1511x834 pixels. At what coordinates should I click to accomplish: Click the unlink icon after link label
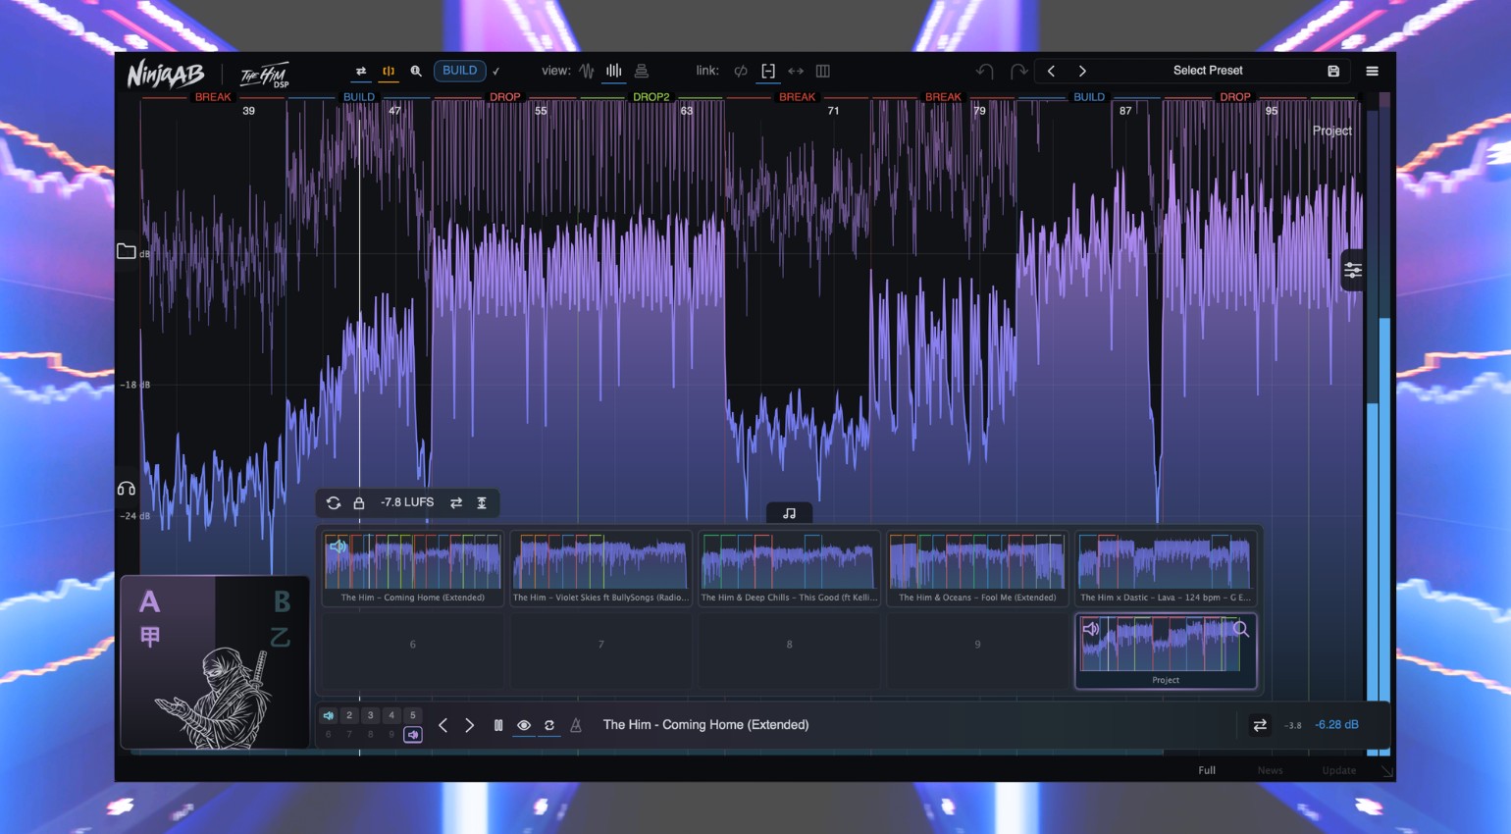(741, 71)
